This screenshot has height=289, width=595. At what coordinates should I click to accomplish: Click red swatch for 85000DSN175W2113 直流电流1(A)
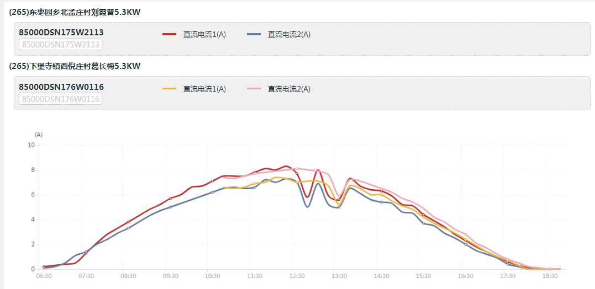(x=169, y=34)
